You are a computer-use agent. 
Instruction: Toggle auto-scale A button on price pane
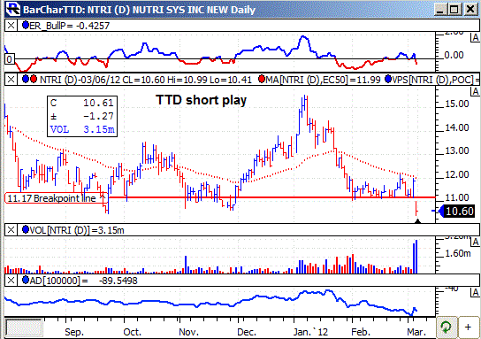[475, 91]
